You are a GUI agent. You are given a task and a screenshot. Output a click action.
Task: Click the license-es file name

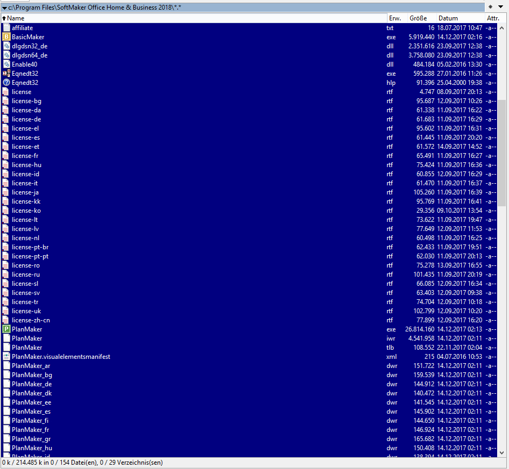tap(26, 138)
